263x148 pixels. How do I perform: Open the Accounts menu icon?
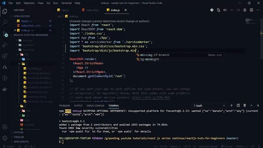point(5,127)
